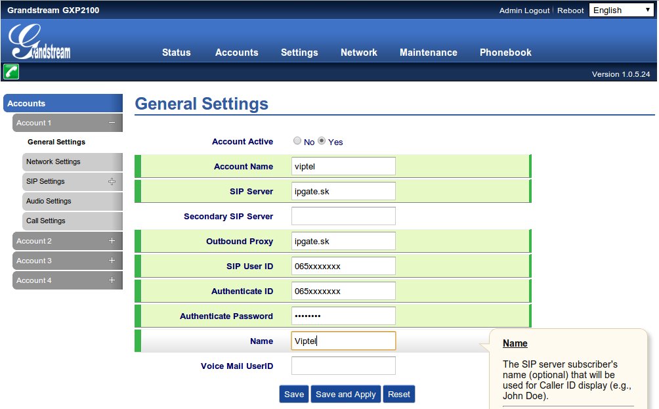Expand SIP Settings submenu
The height and width of the screenshot is (409, 659).
pyautogui.click(x=112, y=182)
